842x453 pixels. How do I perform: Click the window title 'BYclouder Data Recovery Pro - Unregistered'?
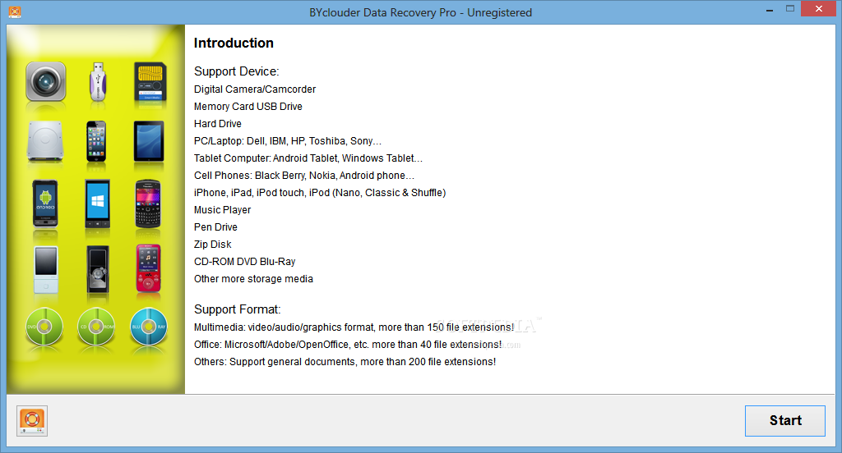[x=420, y=12]
